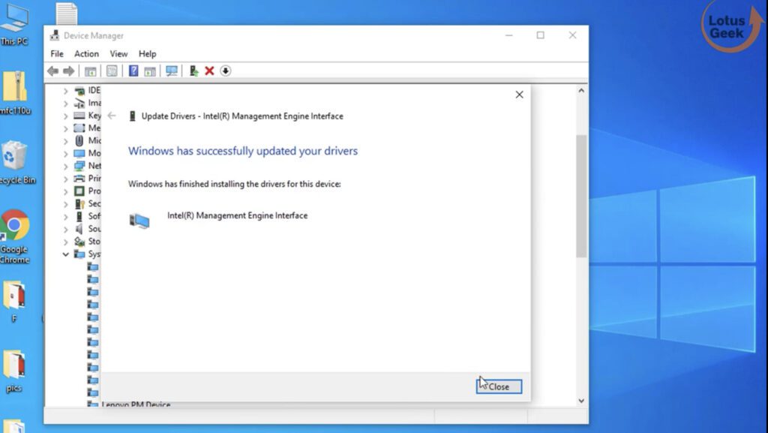Select the Keyboards category icon

[79, 116]
